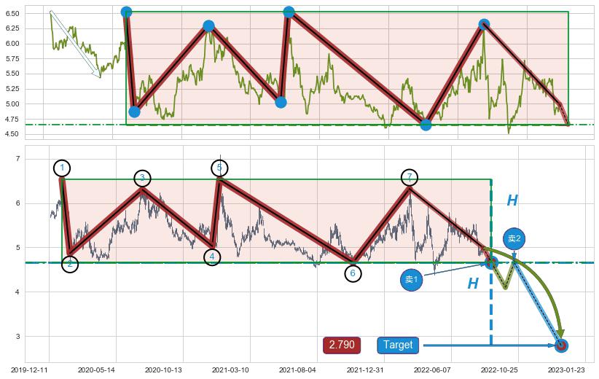Click the 卖1 sell signal bubble
599x379 pixels.
point(412,280)
